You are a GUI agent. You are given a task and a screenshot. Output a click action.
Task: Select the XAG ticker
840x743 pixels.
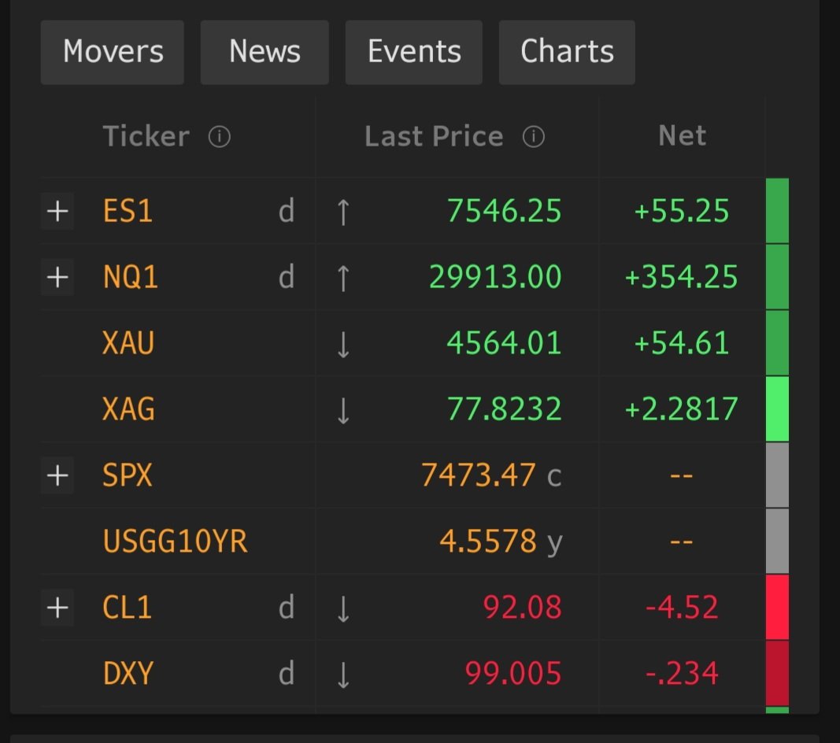[x=128, y=409]
